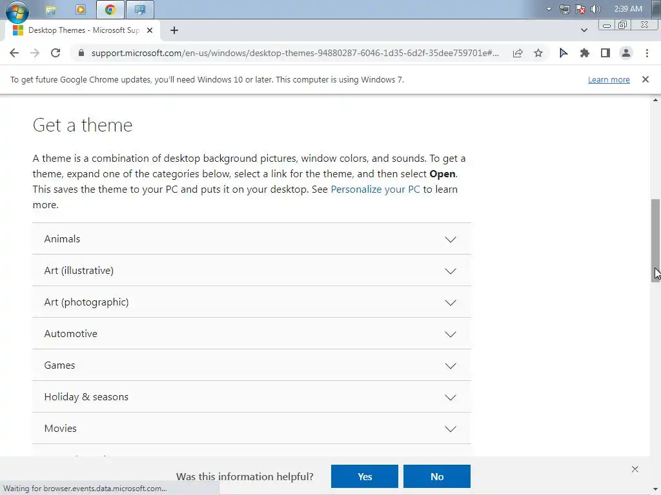This screenshot has height=495, width=661.
Task: Expand the Holiday & seasons category
Action: pyautogui.click(x=252, y=396)
